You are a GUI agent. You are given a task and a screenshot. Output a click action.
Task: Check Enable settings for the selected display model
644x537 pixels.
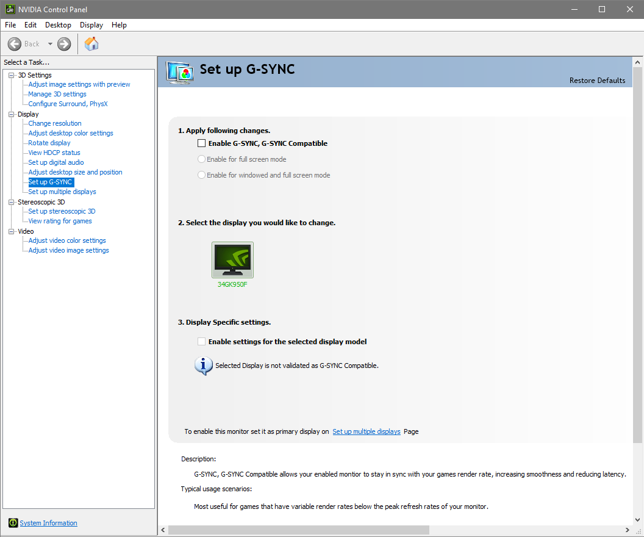(x=201, y=342)
